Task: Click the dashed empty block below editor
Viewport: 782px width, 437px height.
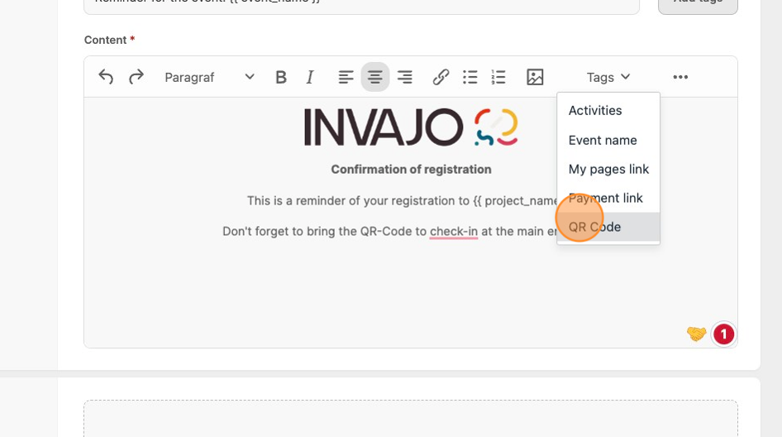Action: [x=411, y=418]
